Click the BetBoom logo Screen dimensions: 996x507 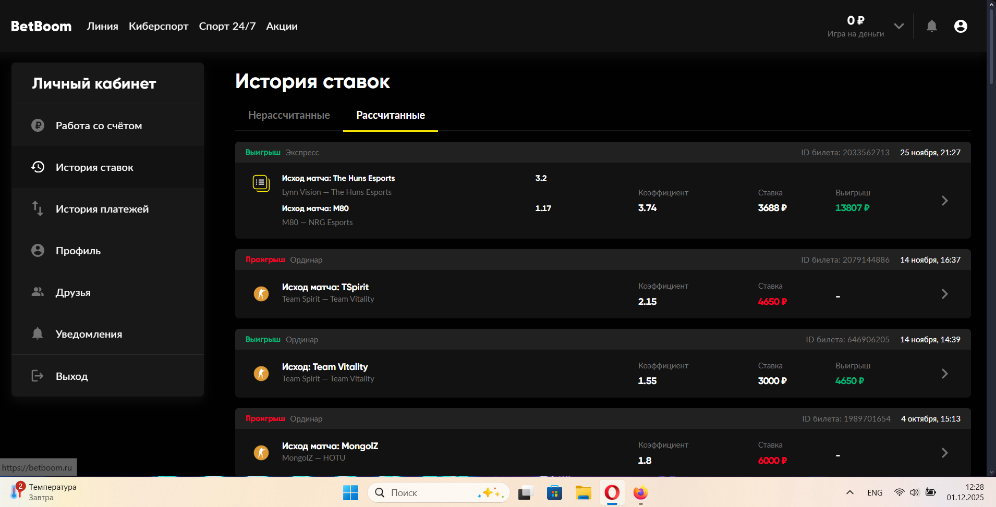(41, 26)
